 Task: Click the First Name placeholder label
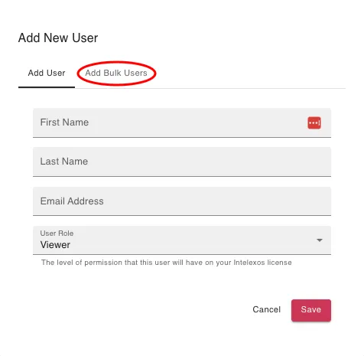pos(64,122)
